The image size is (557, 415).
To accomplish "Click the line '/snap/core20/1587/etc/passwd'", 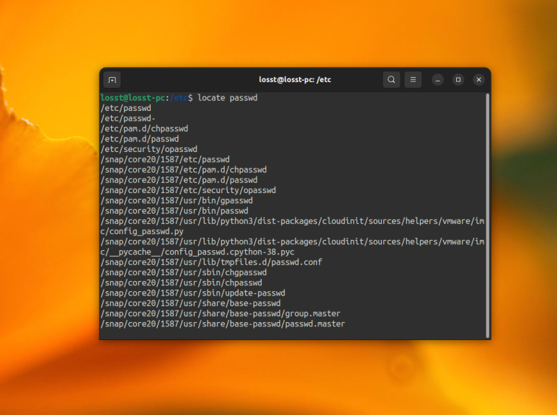I will pos(165,159).
